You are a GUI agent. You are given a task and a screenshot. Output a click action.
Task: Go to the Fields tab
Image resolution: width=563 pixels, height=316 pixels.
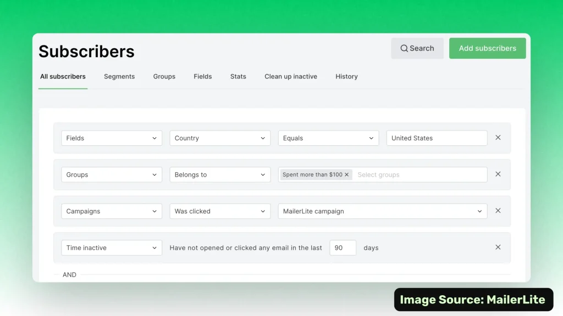[x=202, y=76]
